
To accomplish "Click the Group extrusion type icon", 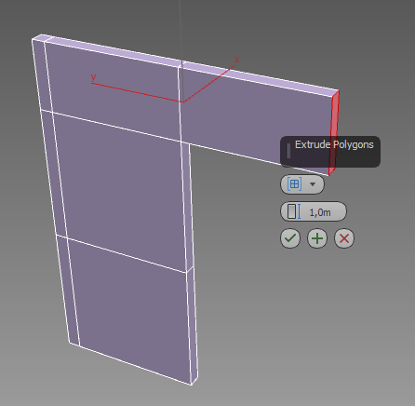I will [x=294, y=184].
